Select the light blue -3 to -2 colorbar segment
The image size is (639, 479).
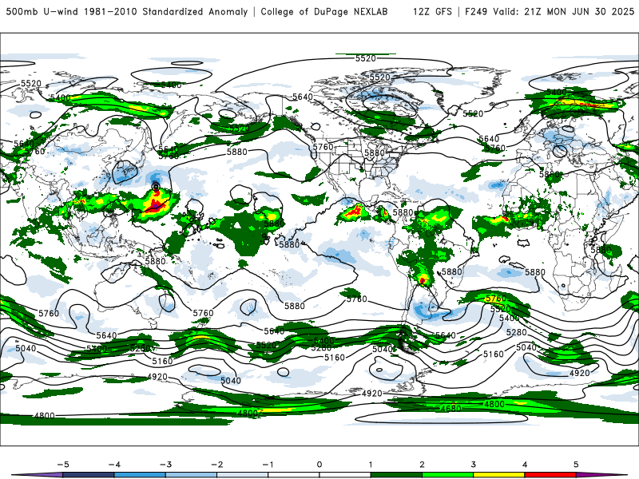coord(191,475)
